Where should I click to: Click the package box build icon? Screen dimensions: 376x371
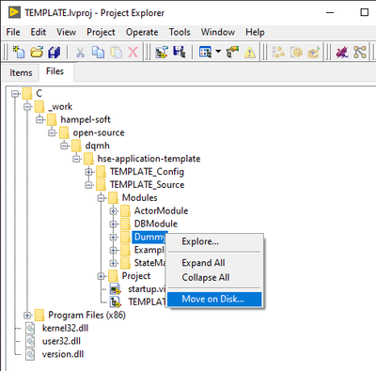(x=296, y=52)
